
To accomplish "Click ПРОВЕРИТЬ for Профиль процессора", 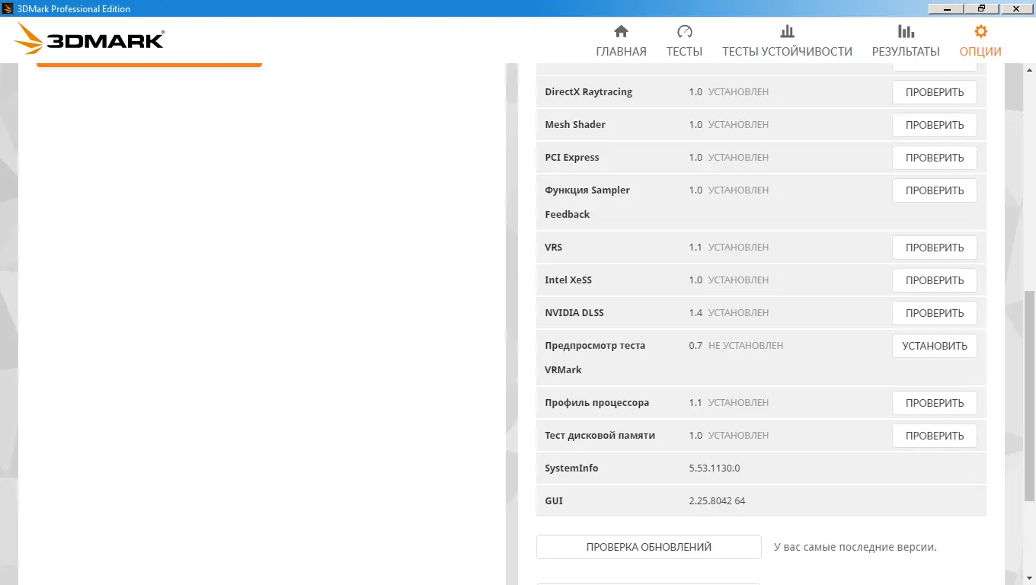I will pos(935,403).
